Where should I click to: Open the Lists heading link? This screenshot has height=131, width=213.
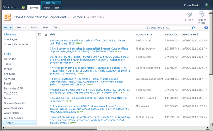click(7, 54)
